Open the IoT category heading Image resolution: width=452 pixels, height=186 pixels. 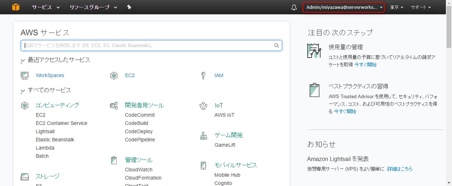[x=219, y=106]
